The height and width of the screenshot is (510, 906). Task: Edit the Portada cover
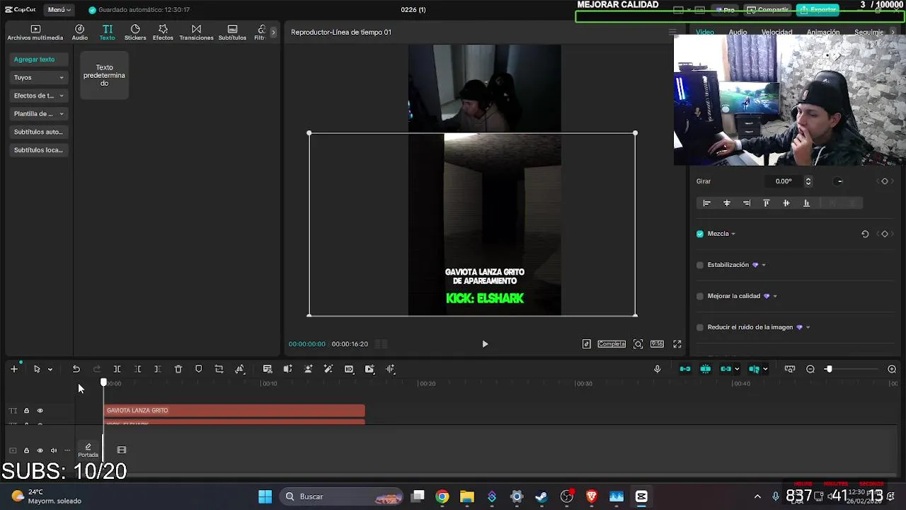(x=88, y=450)
